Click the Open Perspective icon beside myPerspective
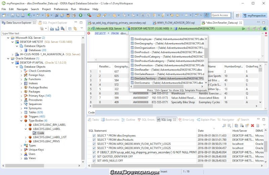Viewport: 269px width, 175px height. pos(237,15)
